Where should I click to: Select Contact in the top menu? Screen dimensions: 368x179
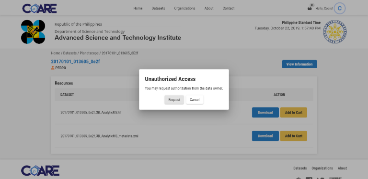click(229, 8)
